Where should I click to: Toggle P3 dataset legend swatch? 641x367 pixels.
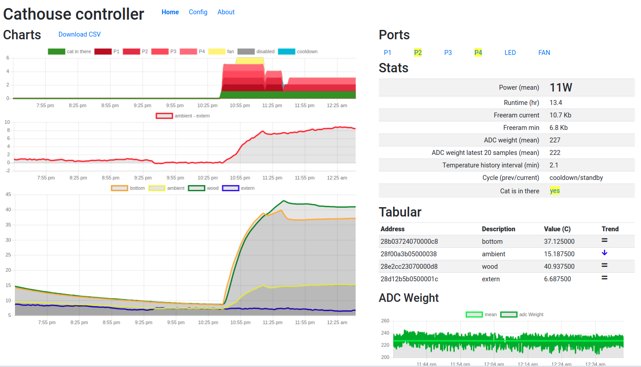tap(160, 52)
